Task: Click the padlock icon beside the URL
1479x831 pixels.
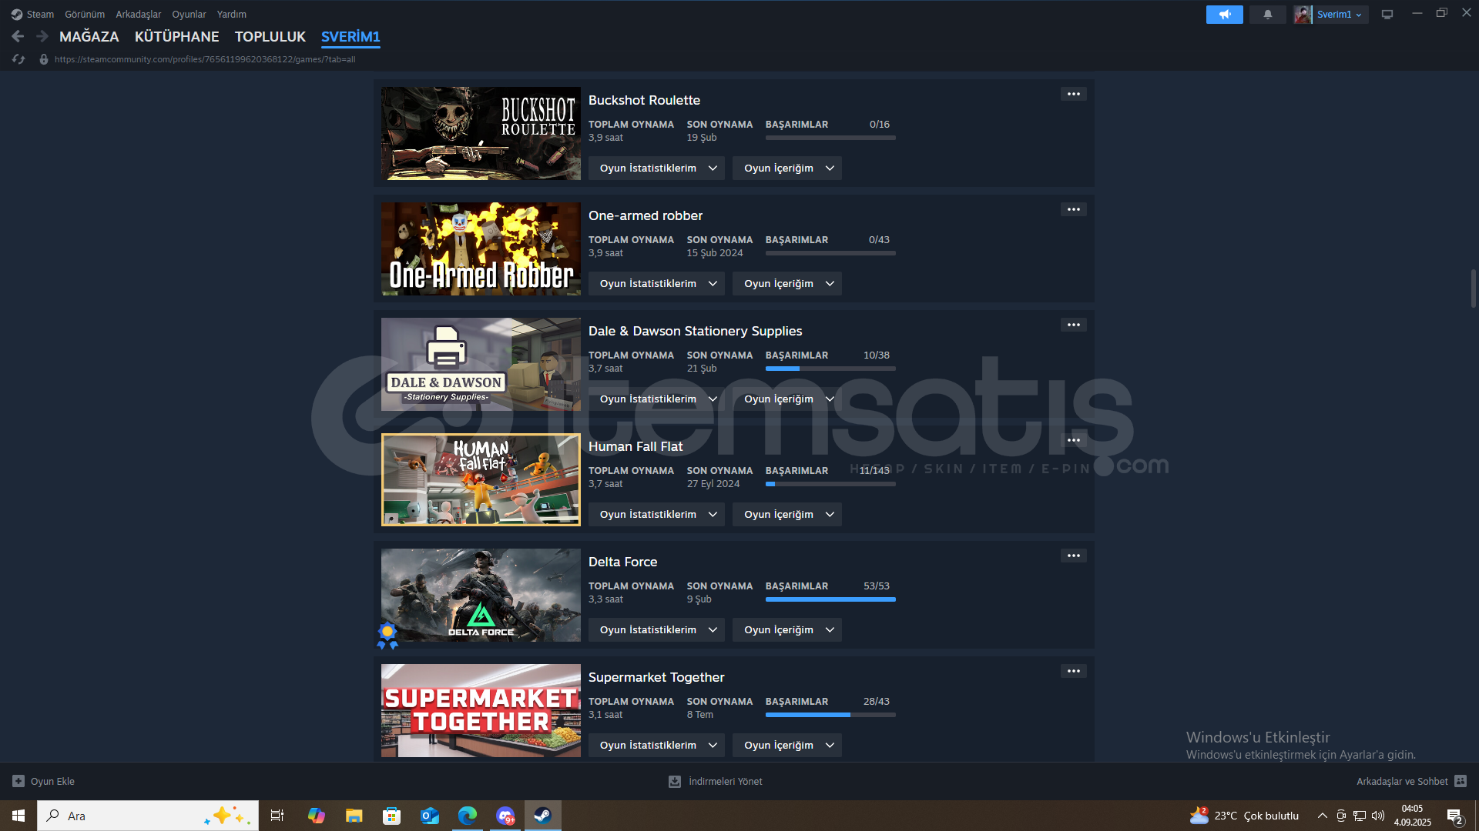Action: point(44,59)
